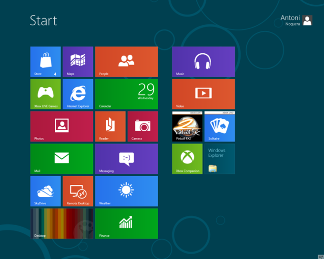Open the Store tile
324x259 pixels.
point(45,62)
